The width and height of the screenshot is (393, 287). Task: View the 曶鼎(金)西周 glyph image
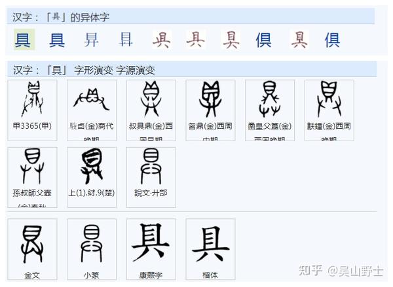tap(210, 110)
